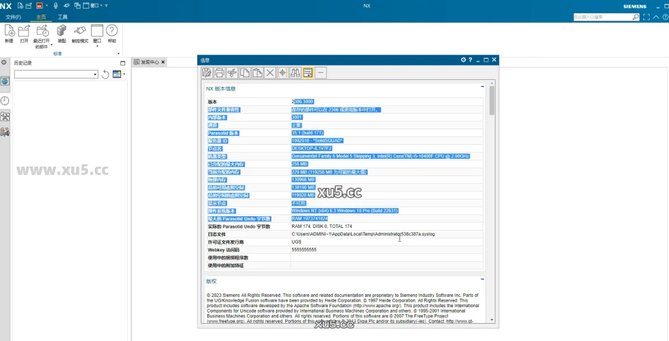
Task: Click the 装配 (Assembly) cube icon
Action: (61, 31)
